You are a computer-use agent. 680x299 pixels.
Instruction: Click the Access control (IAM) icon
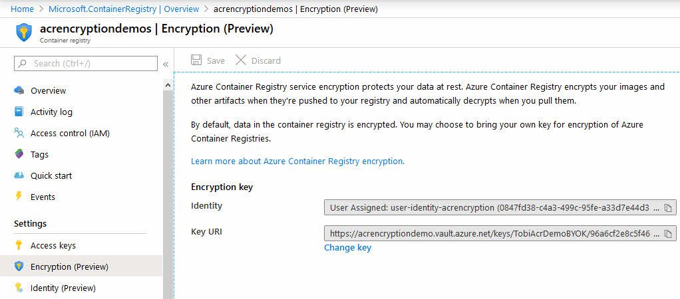(x=19, y=133)
